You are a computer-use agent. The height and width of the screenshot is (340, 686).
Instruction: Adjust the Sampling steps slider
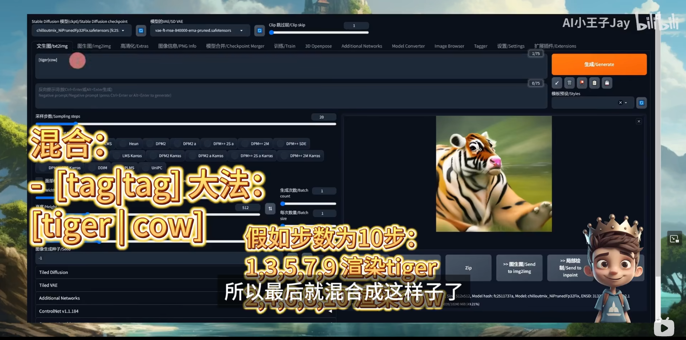coord(186,124)
